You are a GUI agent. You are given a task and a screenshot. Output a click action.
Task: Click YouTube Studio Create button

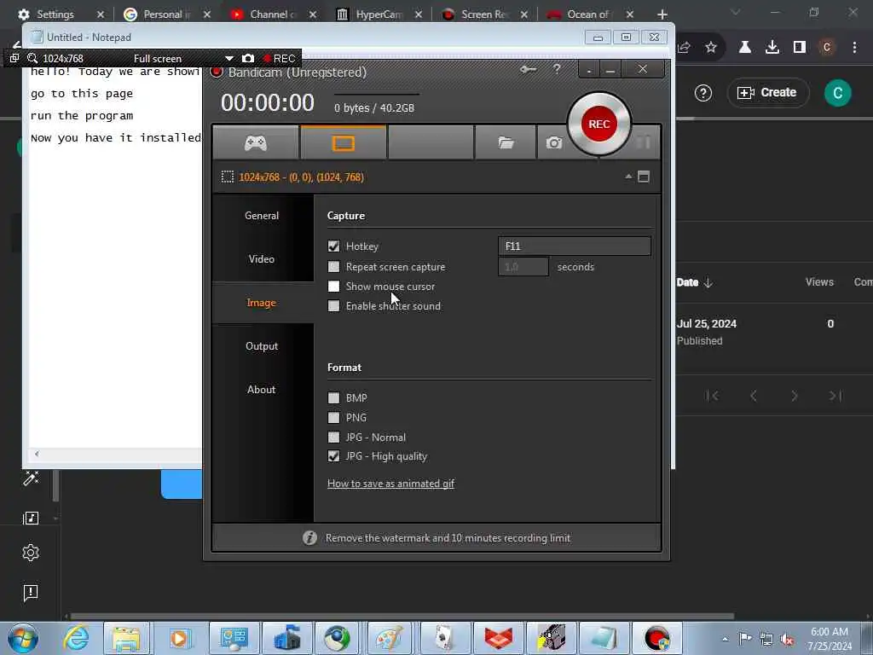point(768,93)
